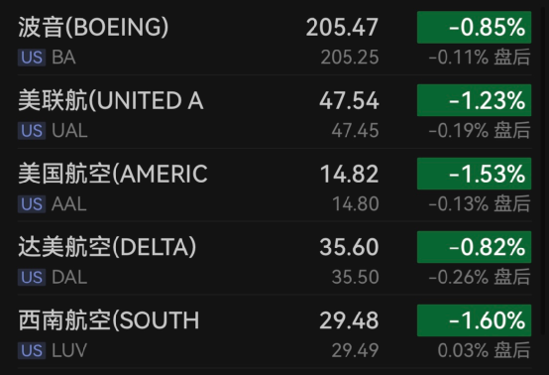The height and width of the screenshot is (375, 549).
Task: Tap the green -0.82% change badge
Action: (474, 247)
